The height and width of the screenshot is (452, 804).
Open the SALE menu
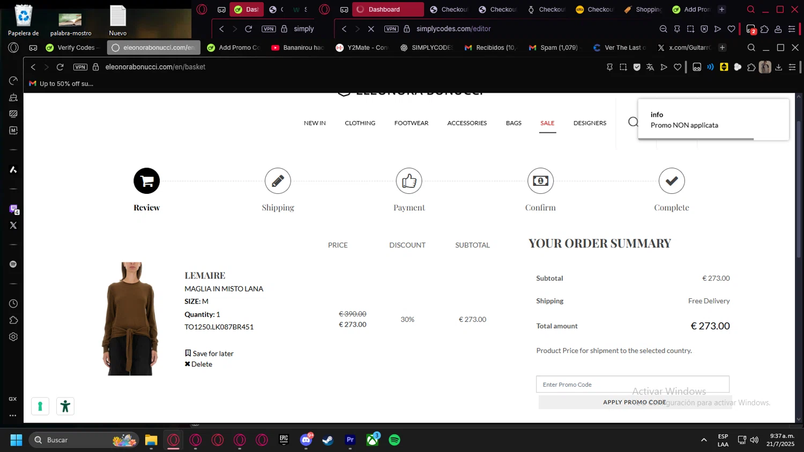(x=547, y=123)
